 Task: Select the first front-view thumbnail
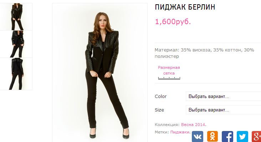16,17
